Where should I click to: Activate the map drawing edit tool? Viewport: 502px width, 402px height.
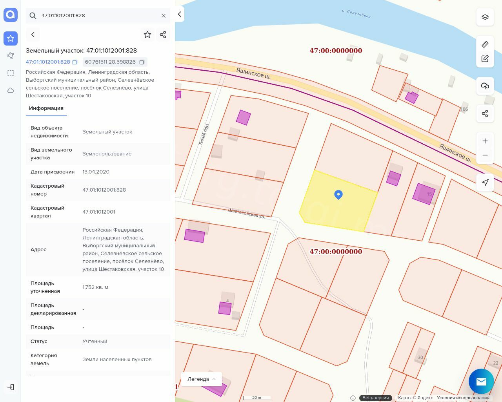(485, 59)
